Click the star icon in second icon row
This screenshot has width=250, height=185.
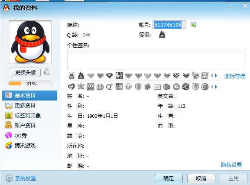pos(81,87)
